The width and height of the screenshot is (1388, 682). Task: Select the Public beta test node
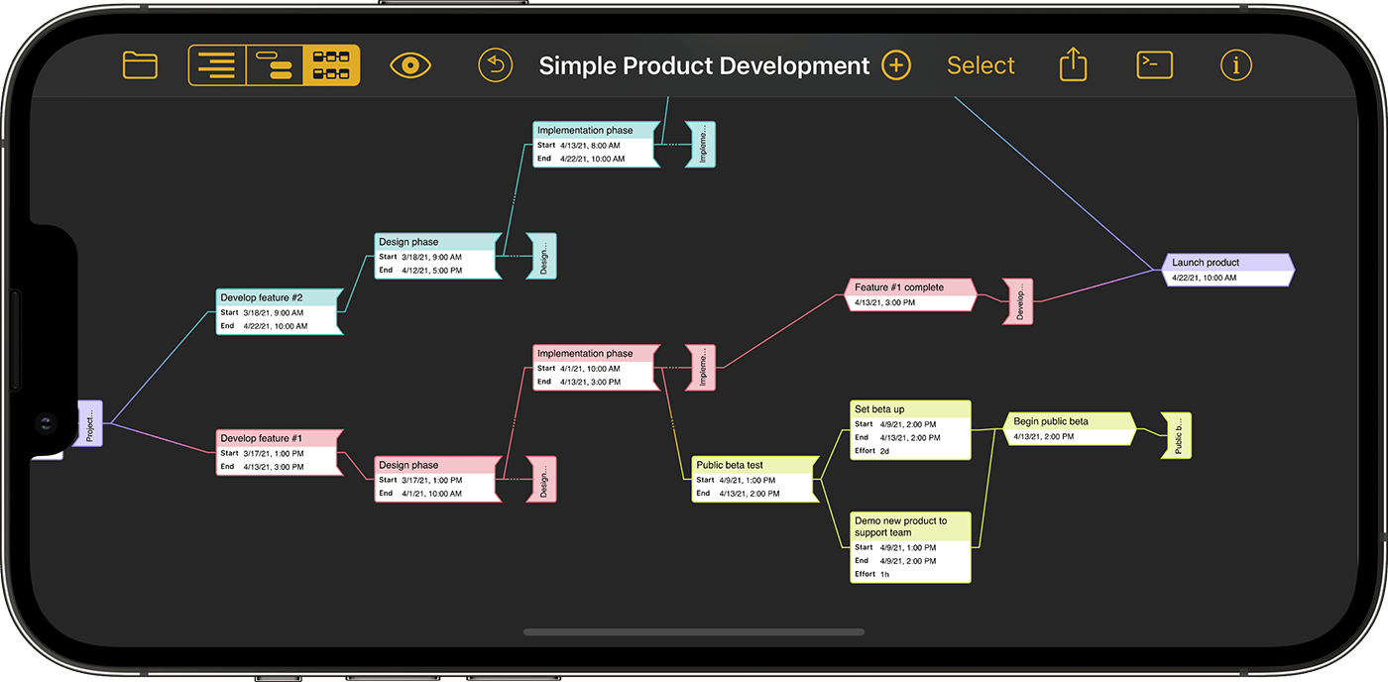(754, 479)
